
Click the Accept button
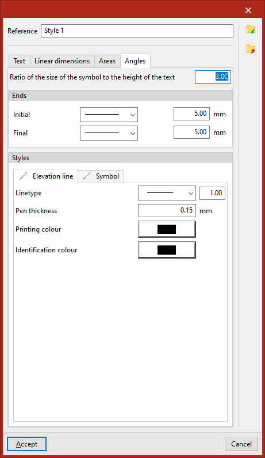[26, 444]
